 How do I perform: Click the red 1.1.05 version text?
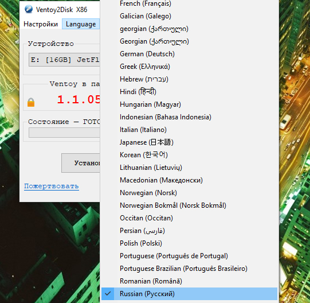79,99
